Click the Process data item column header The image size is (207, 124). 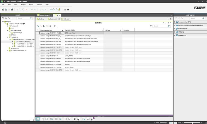(x=52, y=30)
